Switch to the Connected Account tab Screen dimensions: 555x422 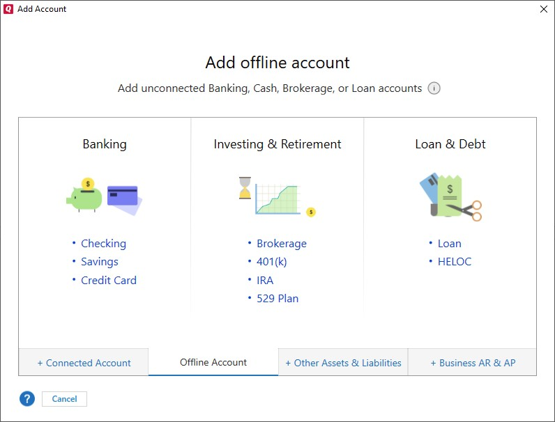[84, 363]
